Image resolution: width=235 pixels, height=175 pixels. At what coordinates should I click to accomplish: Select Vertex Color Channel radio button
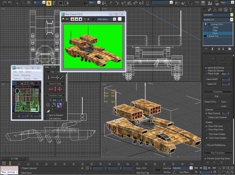[206, 117]
